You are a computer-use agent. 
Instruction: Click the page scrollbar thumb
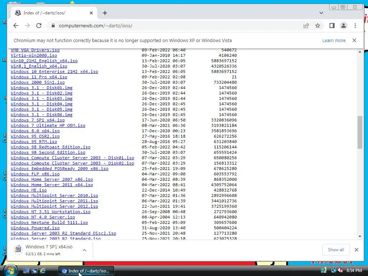tap(360, 132)
